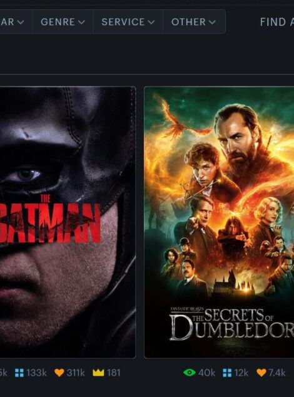Click the orange heart icon under Secrets of Dumbledore

pyautogui.click(x=261, y=373)
